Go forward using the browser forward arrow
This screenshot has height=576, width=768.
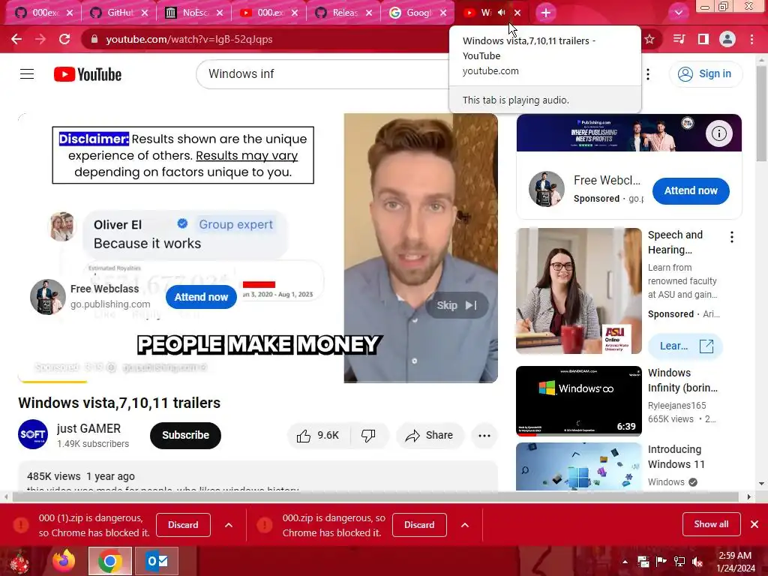(x=40, y=39)
